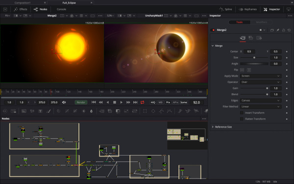Switch to the Modifiers tab in Inspector
The width and height of the screenshot is (294, 184).
pyautogui.click(x=261, y=22)
